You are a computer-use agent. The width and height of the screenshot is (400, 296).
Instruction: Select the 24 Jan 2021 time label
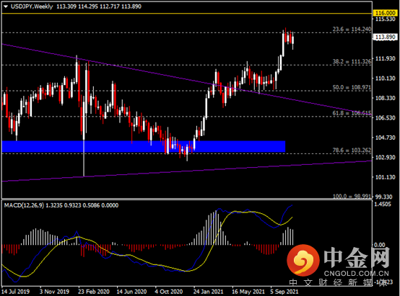pyautogui.click(x=208, y=292)
